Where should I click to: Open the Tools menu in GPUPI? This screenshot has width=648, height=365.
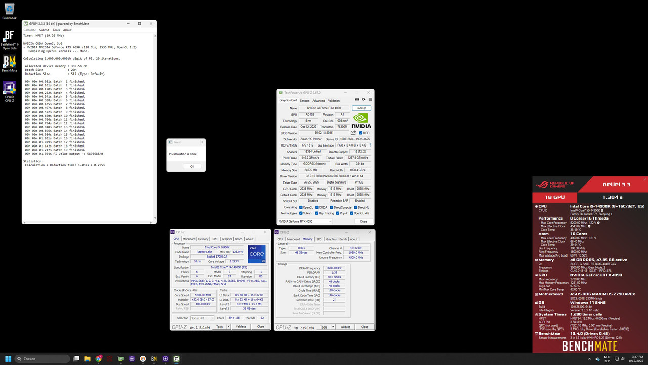(56, 30)
